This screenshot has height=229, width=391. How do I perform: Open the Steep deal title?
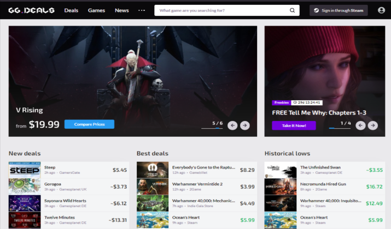(x=50, y=167)
